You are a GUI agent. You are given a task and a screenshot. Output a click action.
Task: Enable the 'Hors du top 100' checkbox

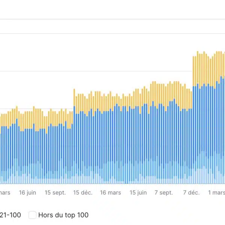coord(33,215)
